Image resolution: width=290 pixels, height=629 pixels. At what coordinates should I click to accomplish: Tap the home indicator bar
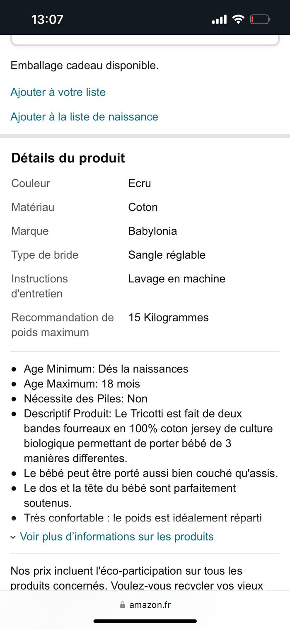coord(145,621)
